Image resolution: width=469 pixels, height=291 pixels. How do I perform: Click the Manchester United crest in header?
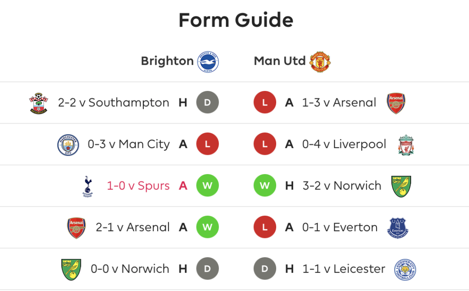[320, 62]
